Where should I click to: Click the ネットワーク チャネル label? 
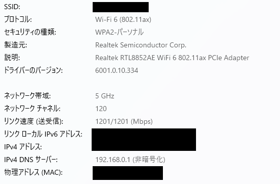[32, 109]
